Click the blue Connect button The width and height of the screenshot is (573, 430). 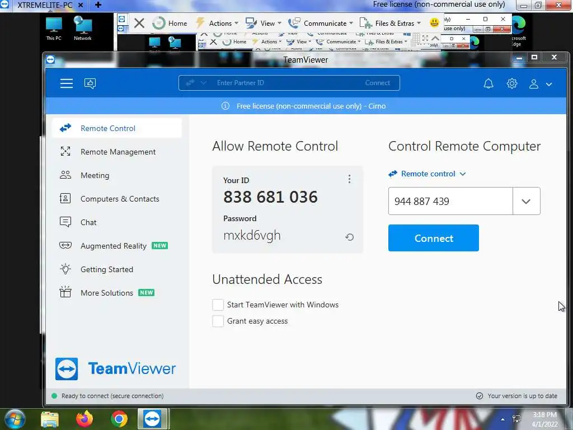(x=434, y=238)
